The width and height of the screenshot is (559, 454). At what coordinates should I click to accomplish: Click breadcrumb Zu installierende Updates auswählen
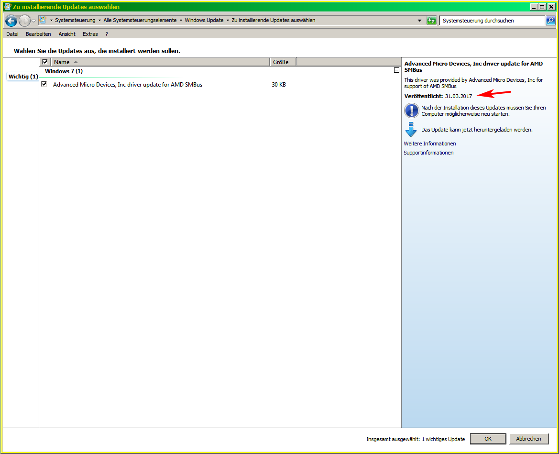pyautogui.click(x=274, y=20)
